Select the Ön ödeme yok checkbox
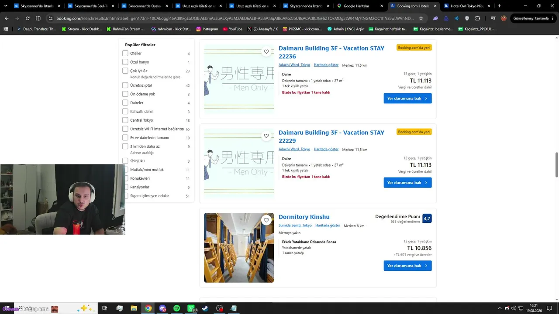Screen dimensions: 559x314 (125, 94)
